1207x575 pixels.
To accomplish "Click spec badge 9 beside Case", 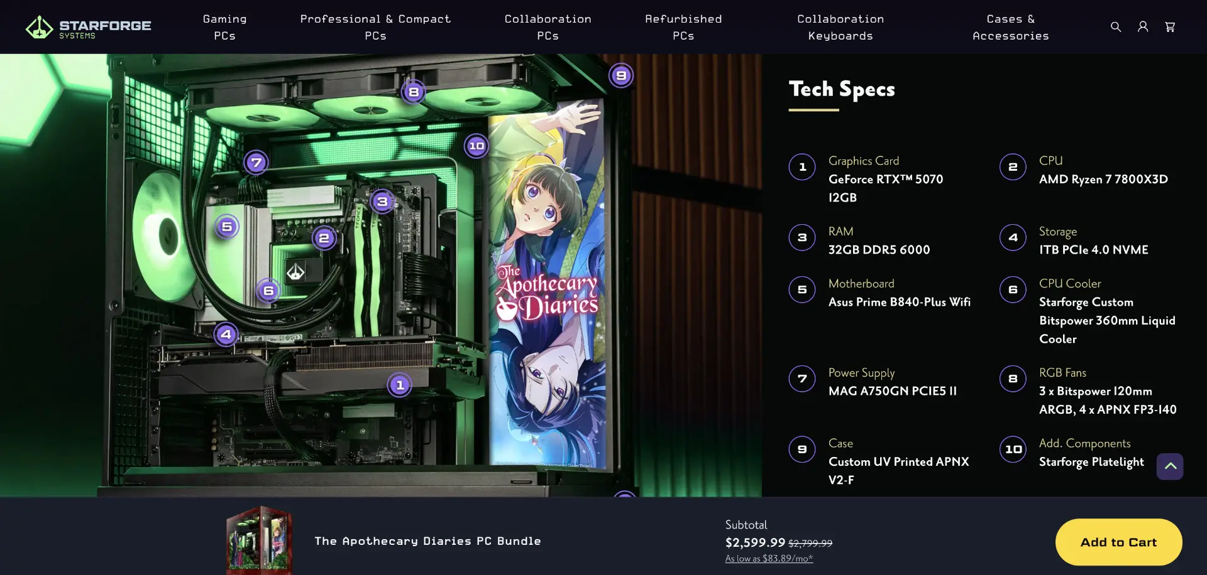I will click(x=802, y=449).
